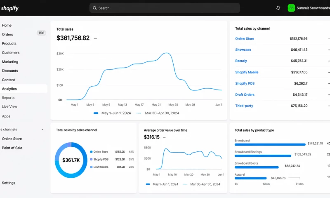Click the $361.7K donut chart center
This screenshot has width=330, height=198.
[x=71, y=160]
